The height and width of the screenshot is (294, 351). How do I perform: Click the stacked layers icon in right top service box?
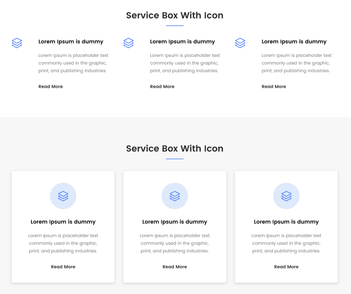tap(240, 43)
